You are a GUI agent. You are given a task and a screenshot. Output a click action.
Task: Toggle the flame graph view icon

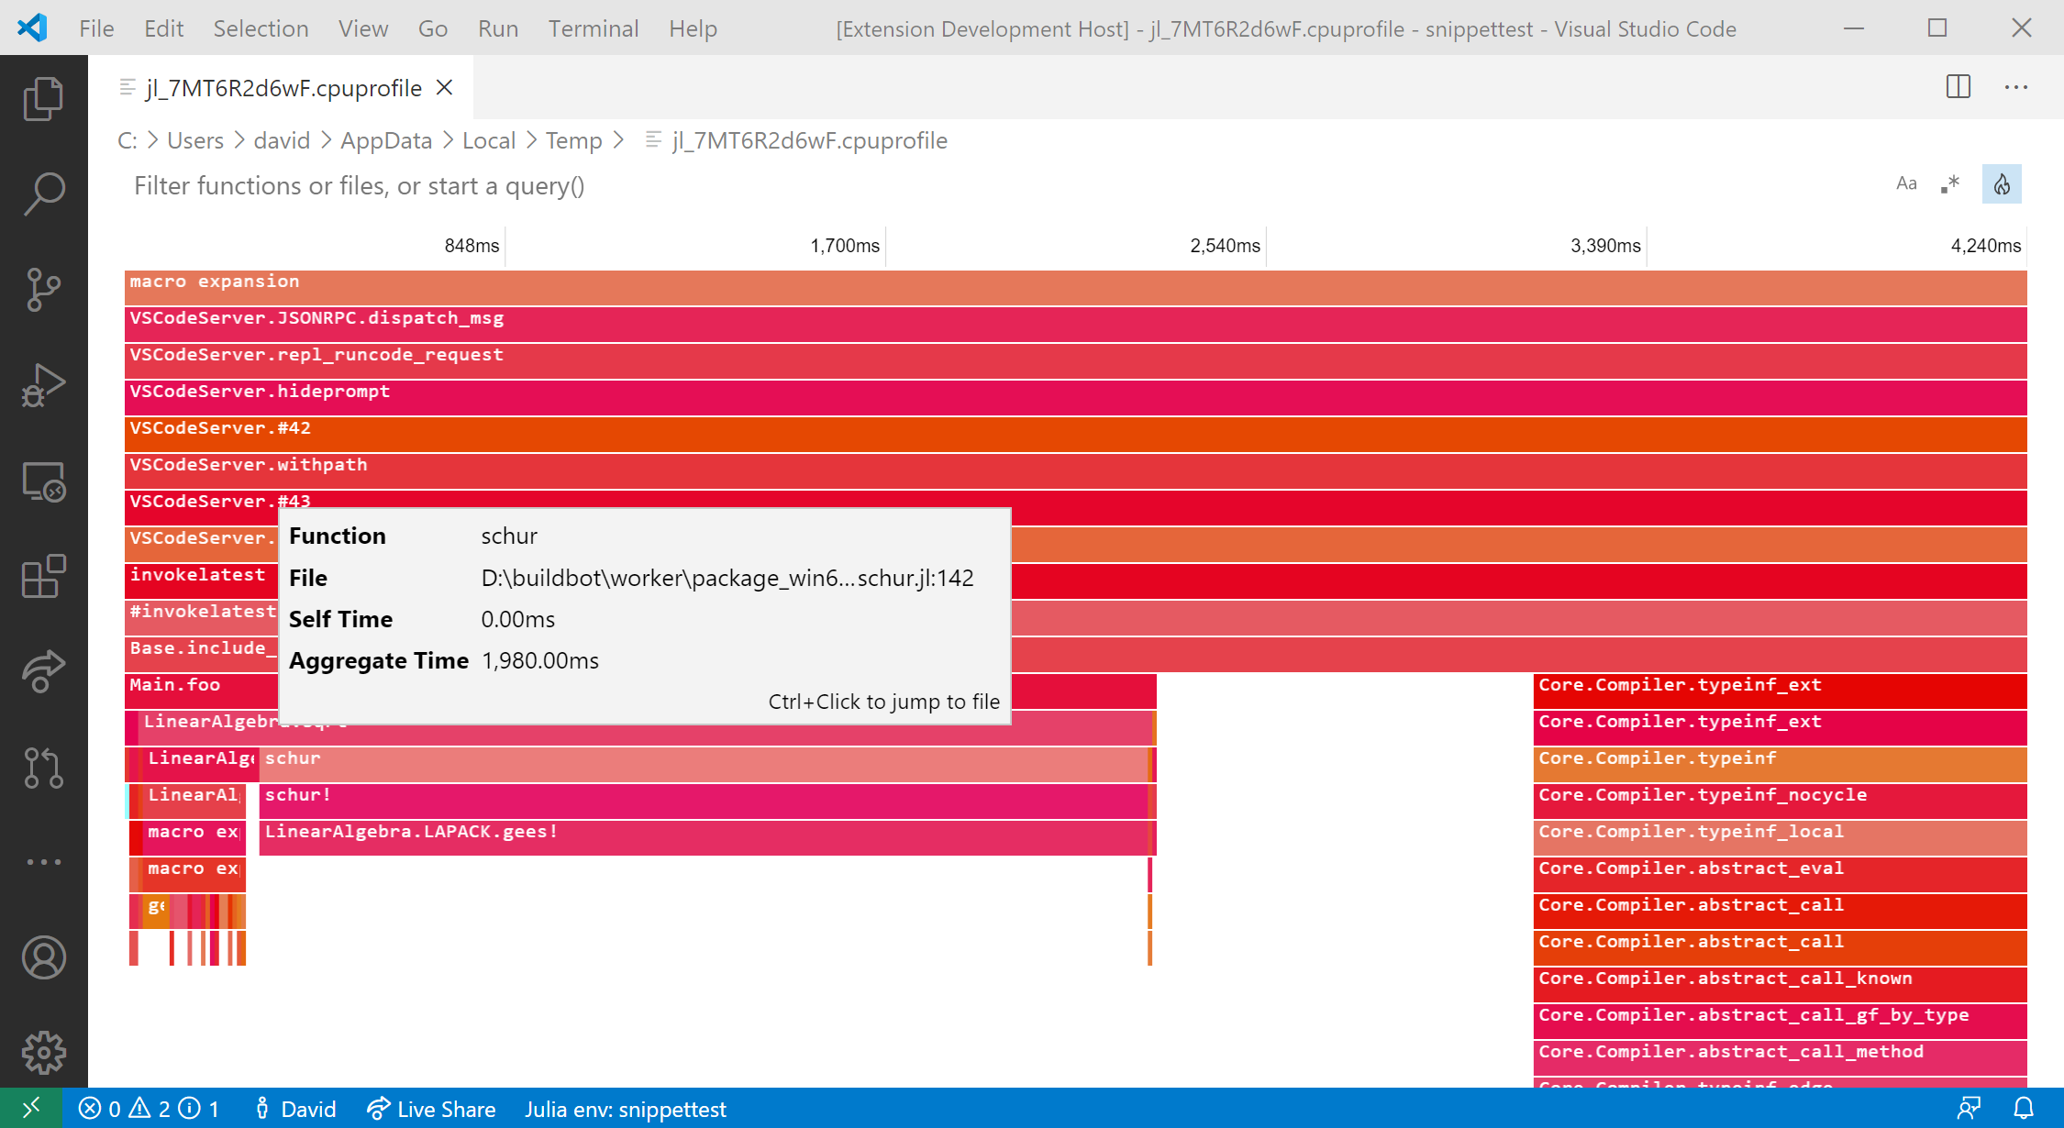(x=2002, y=183)
